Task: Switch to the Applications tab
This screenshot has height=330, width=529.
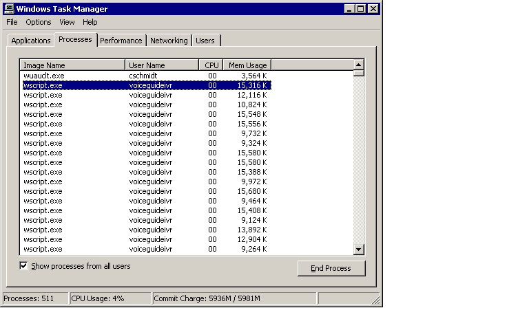Action: point(31,41)
